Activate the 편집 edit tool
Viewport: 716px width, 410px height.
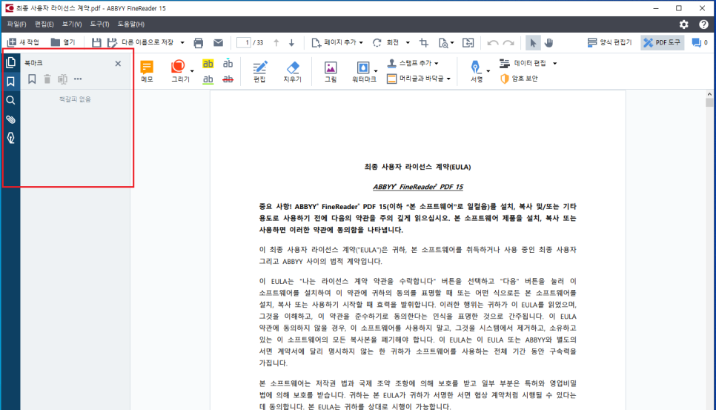(x=259, y=71)
